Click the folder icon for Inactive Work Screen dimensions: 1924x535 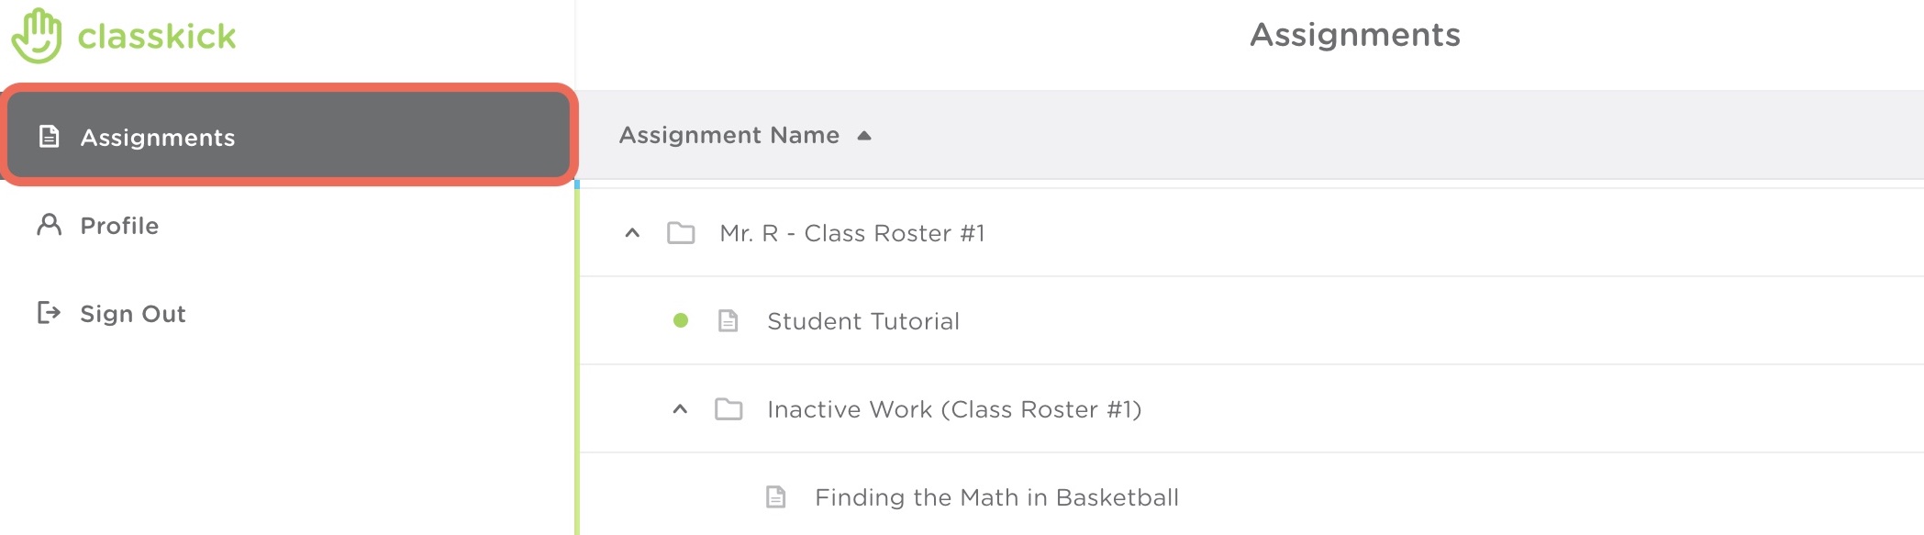coord(729,409)
